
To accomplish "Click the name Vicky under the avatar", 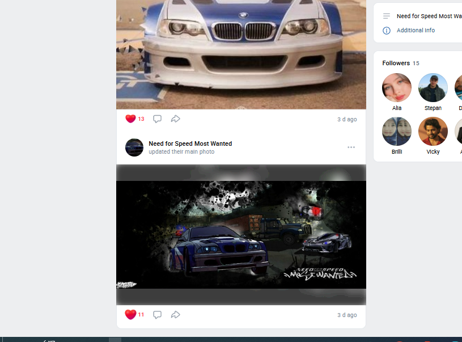I will (x=433, y=151).
